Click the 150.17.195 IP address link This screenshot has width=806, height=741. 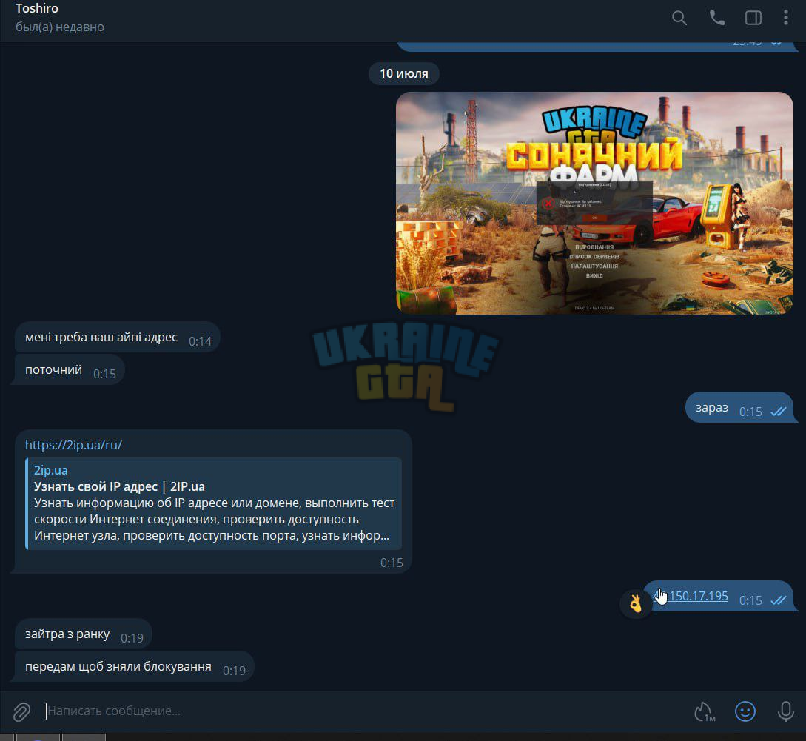pyautogui.click(x=691, y=595)
